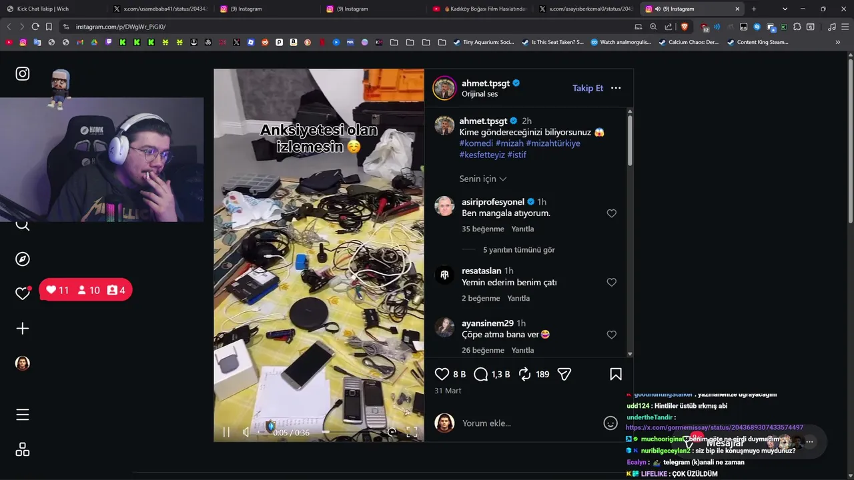Click the address bar URL
Viewport: 854px width, 480px height.
[x=121, y=27]
